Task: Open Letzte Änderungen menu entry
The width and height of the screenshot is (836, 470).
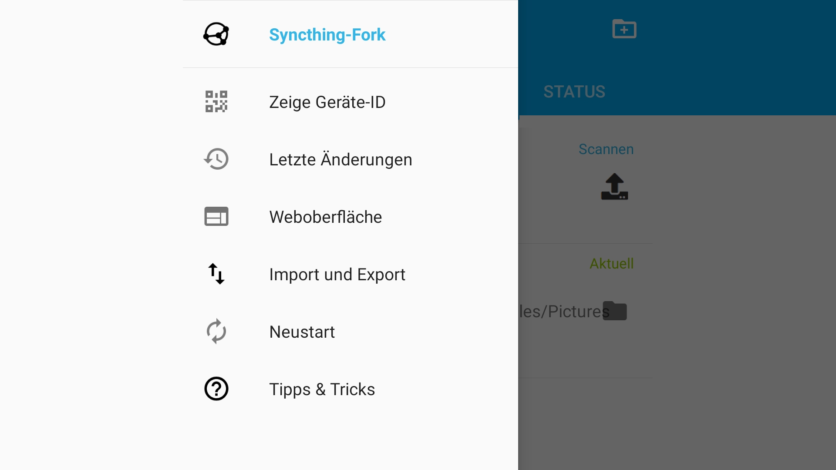Action: (340, 160)
